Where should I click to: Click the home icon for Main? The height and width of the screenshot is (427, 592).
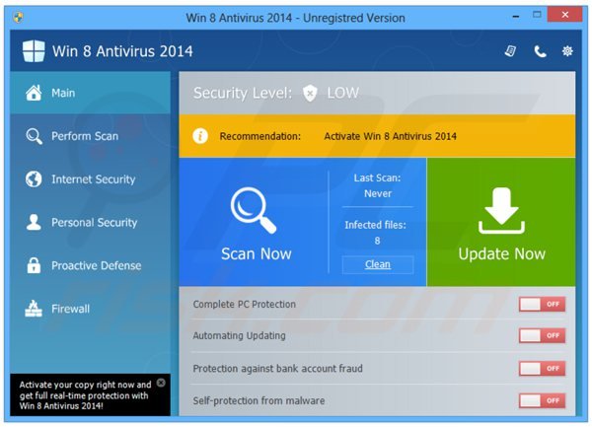[34, 93]
